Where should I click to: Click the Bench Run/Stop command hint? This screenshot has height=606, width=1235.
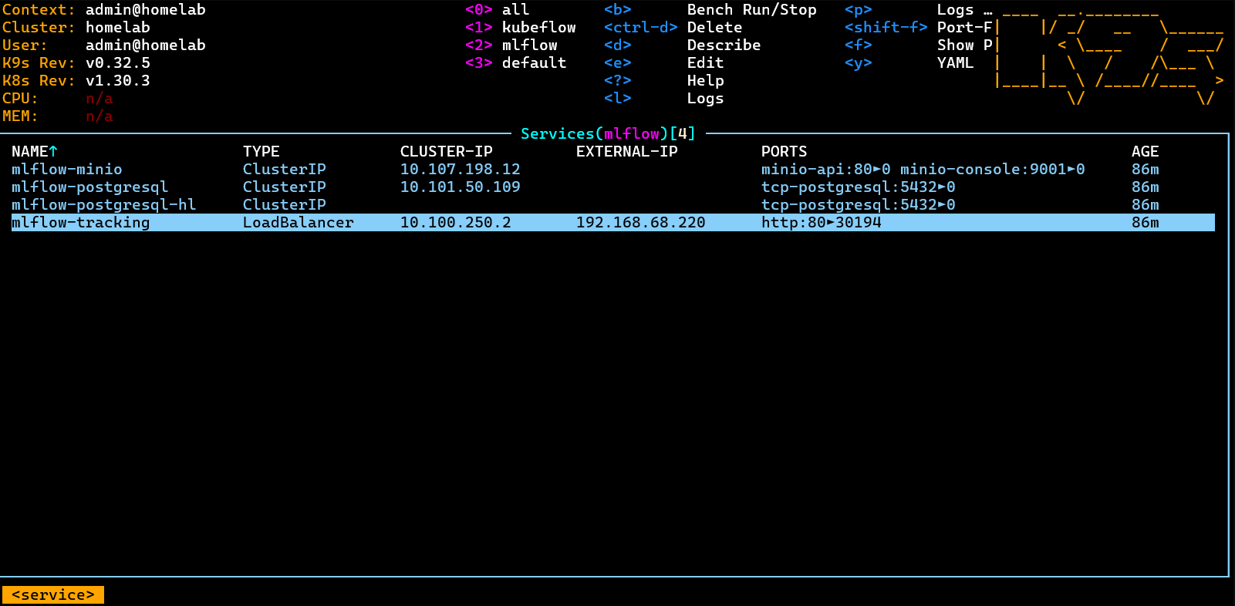752,9
